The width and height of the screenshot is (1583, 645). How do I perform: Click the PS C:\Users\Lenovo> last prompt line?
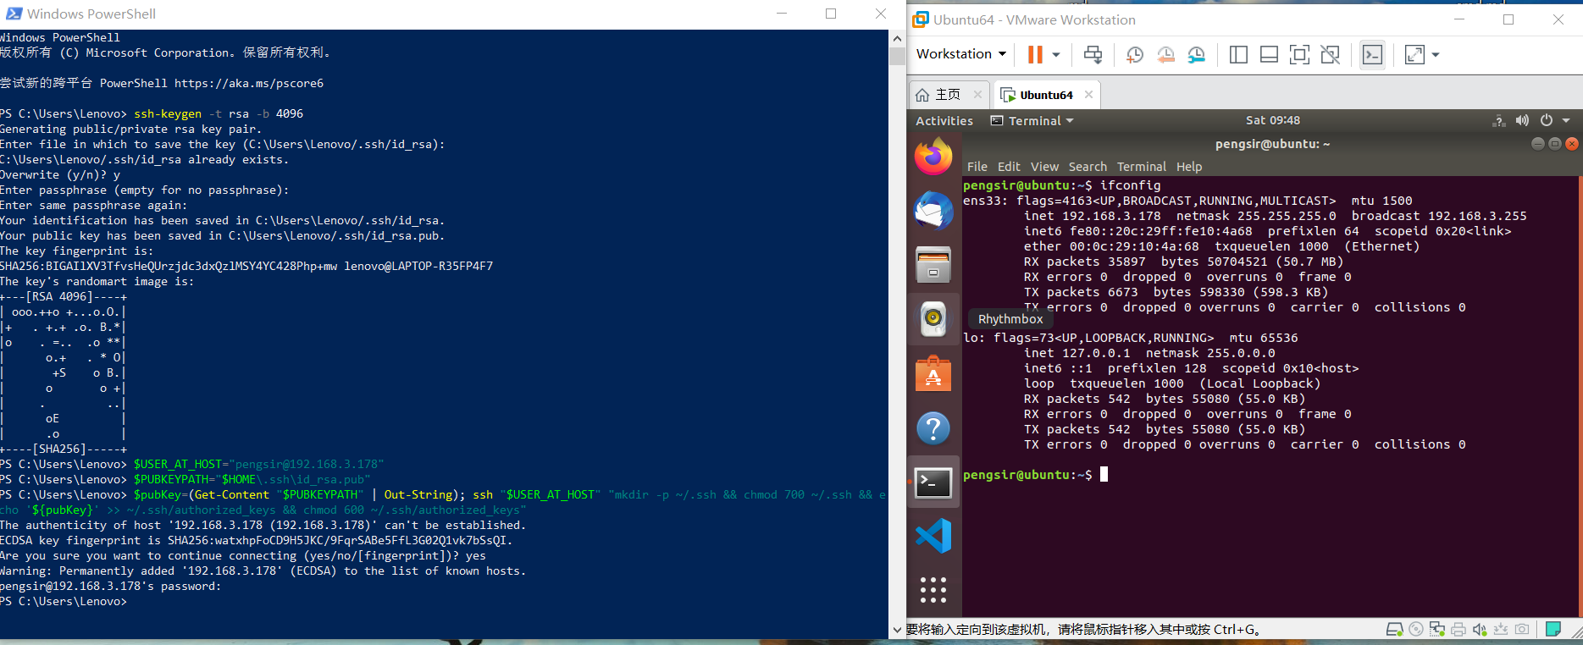click(x=64, y=602)
